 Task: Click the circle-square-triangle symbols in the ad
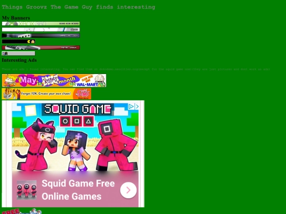coord(77,121)
